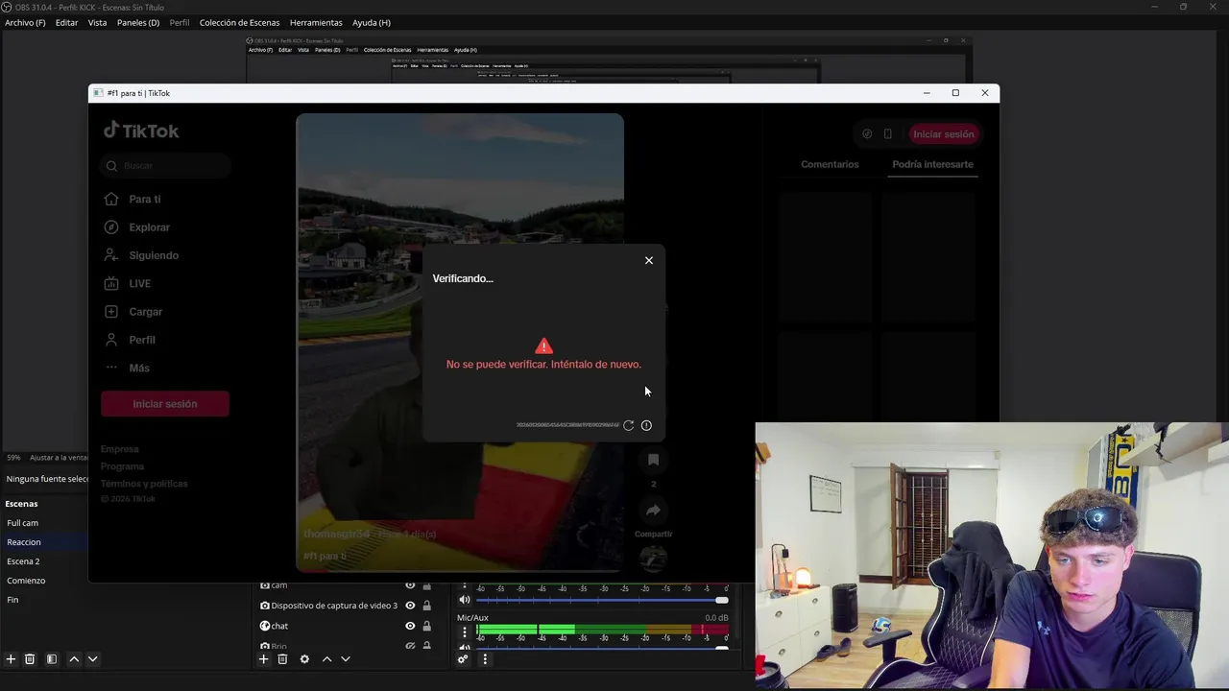Toggle lock on Dispositivo de captura de video 3

coord(426,606)
